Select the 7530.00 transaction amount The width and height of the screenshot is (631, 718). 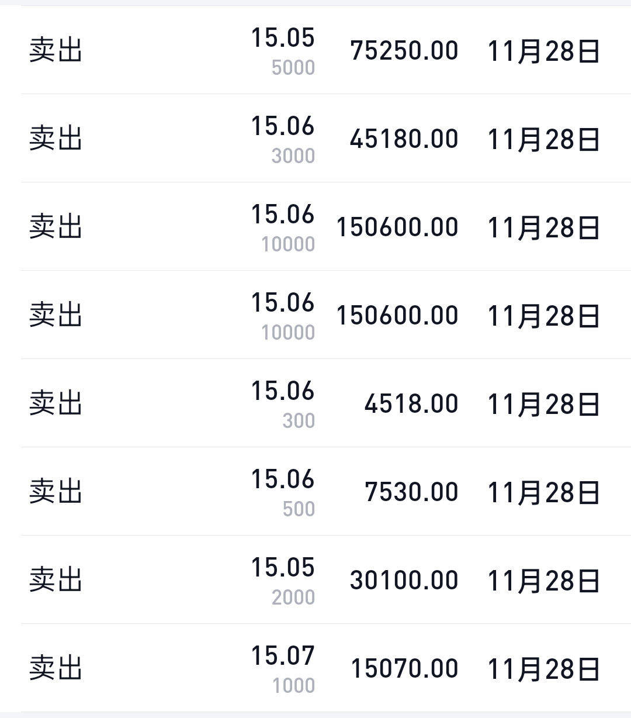coord(411,492)
